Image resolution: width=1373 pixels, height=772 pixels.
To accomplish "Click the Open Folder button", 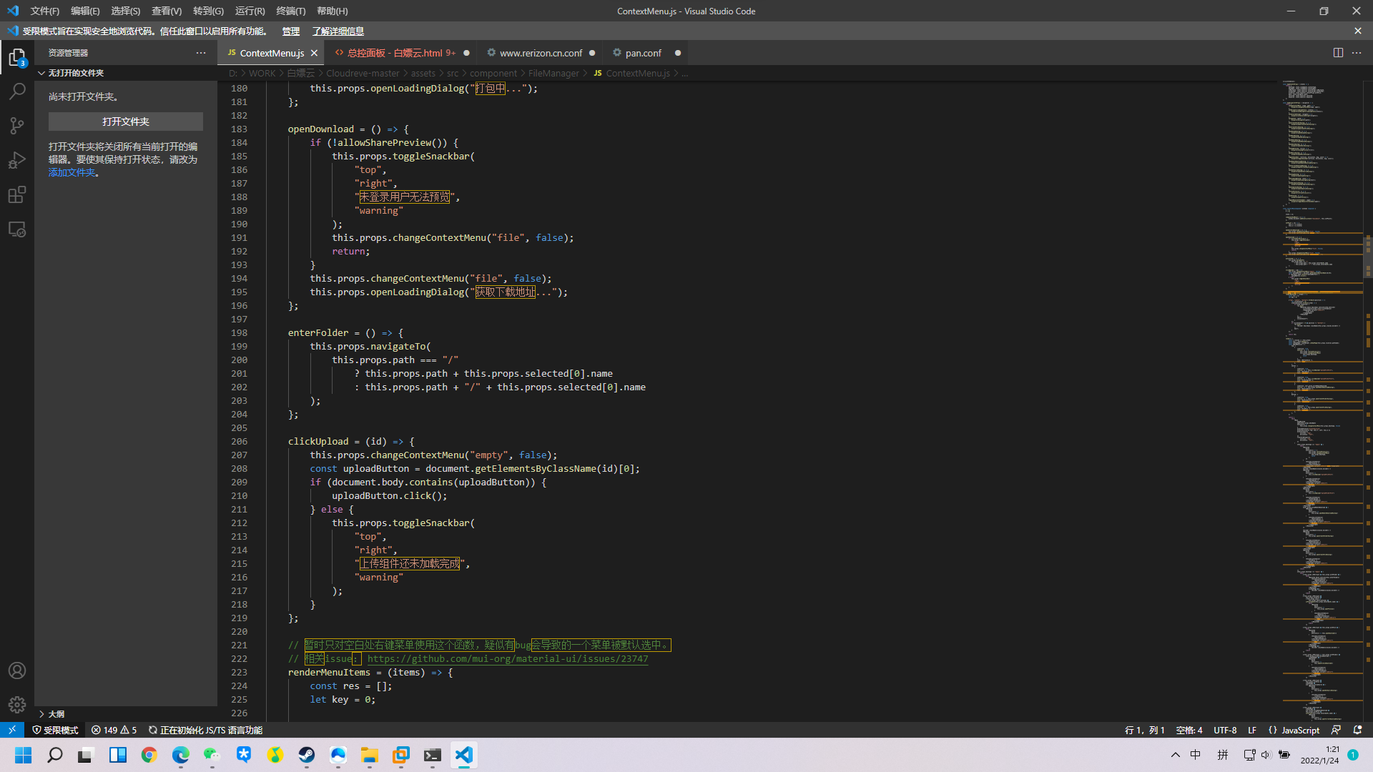I will [126, 122].
